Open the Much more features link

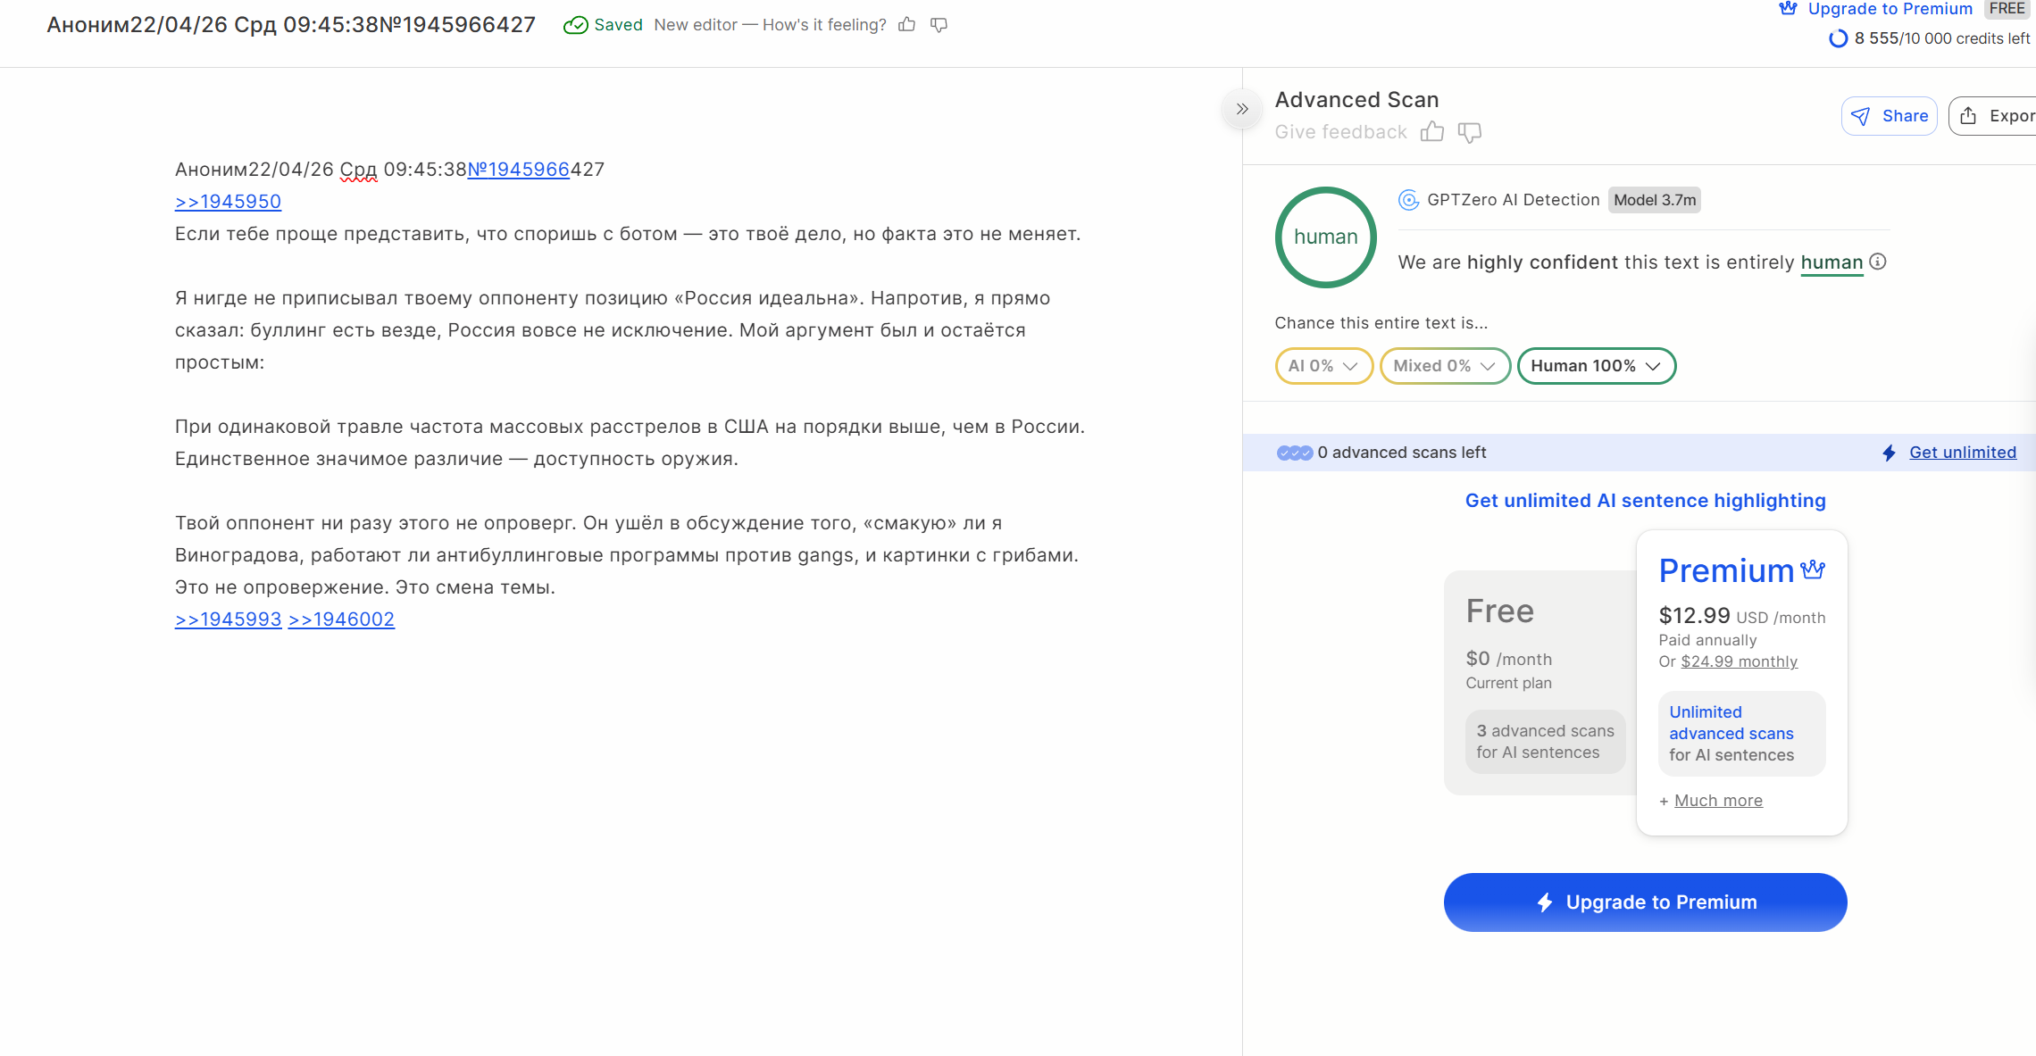click(1718, 801)
